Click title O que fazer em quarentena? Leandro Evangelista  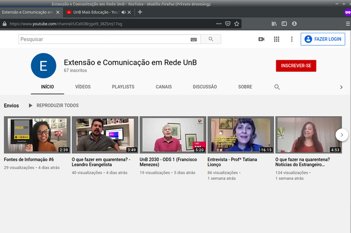pyautogui.click(x=101, y=162)
